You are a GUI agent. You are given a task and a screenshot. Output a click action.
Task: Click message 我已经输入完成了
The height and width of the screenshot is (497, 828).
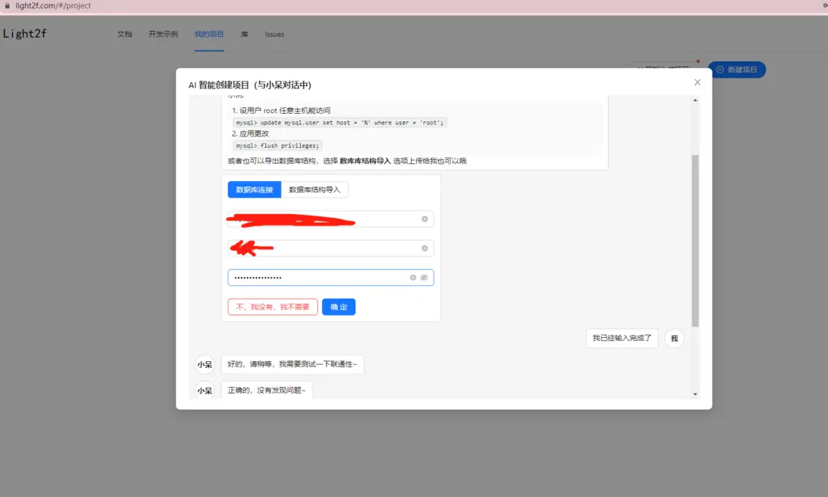[622, 338]
